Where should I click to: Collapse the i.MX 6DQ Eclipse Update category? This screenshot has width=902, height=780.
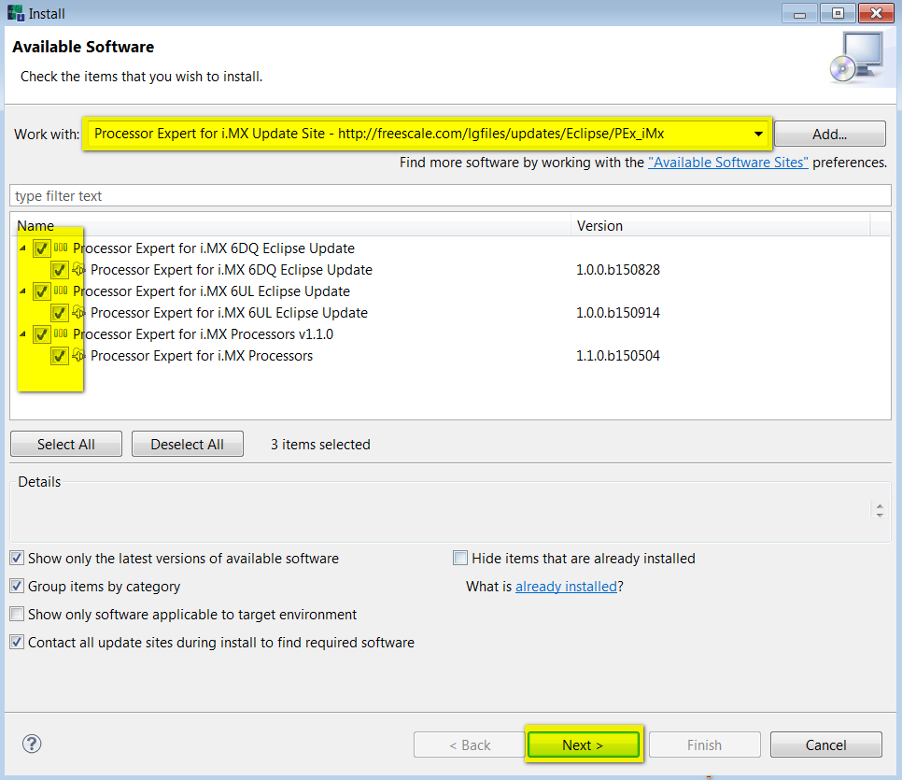(22, 248)
